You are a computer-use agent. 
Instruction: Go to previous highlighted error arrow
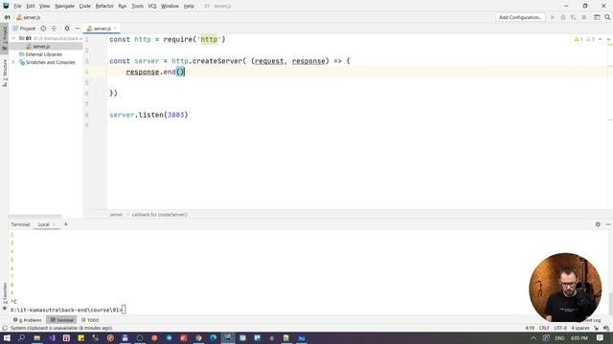point(601,39)
